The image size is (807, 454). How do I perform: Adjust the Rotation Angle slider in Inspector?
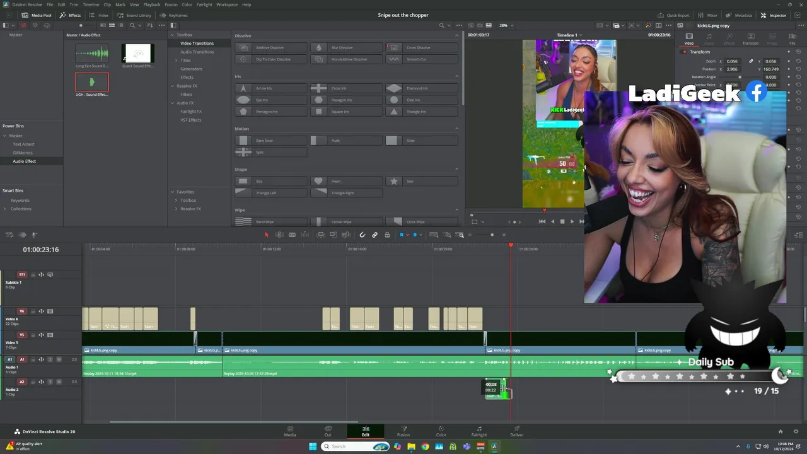click(x=739, y=77)
